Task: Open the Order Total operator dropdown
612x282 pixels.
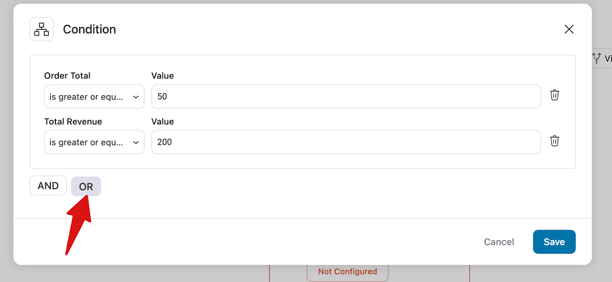Action: [x=94, y=97]
